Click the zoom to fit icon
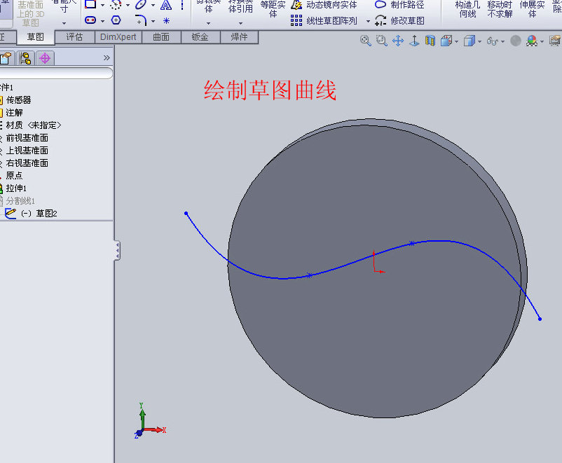562x463 pixels. coord(366,41)
